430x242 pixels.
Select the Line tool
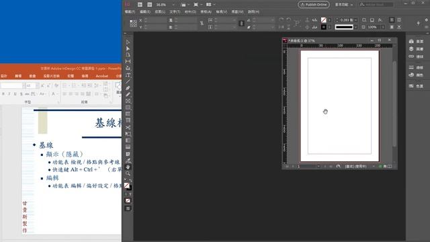pyautogui.click(x=128, y=81)
